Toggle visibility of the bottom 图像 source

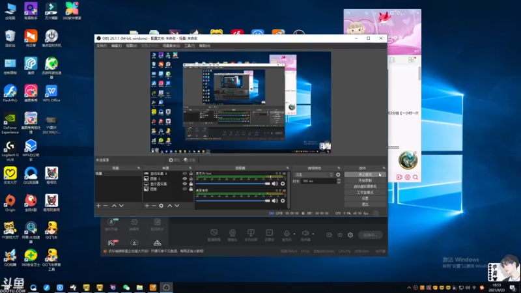click(185, 189)
